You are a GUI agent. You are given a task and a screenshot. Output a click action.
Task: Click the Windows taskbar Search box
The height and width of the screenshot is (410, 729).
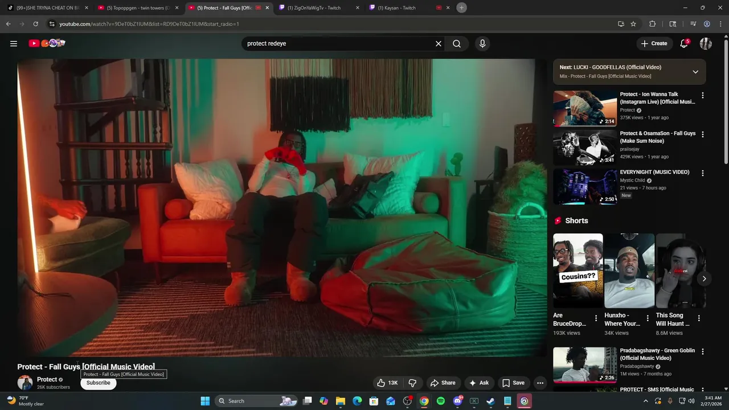256,401
